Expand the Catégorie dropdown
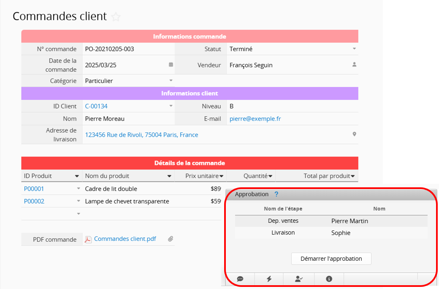Viewport: 439px width, 289px height. pos(171,81)
